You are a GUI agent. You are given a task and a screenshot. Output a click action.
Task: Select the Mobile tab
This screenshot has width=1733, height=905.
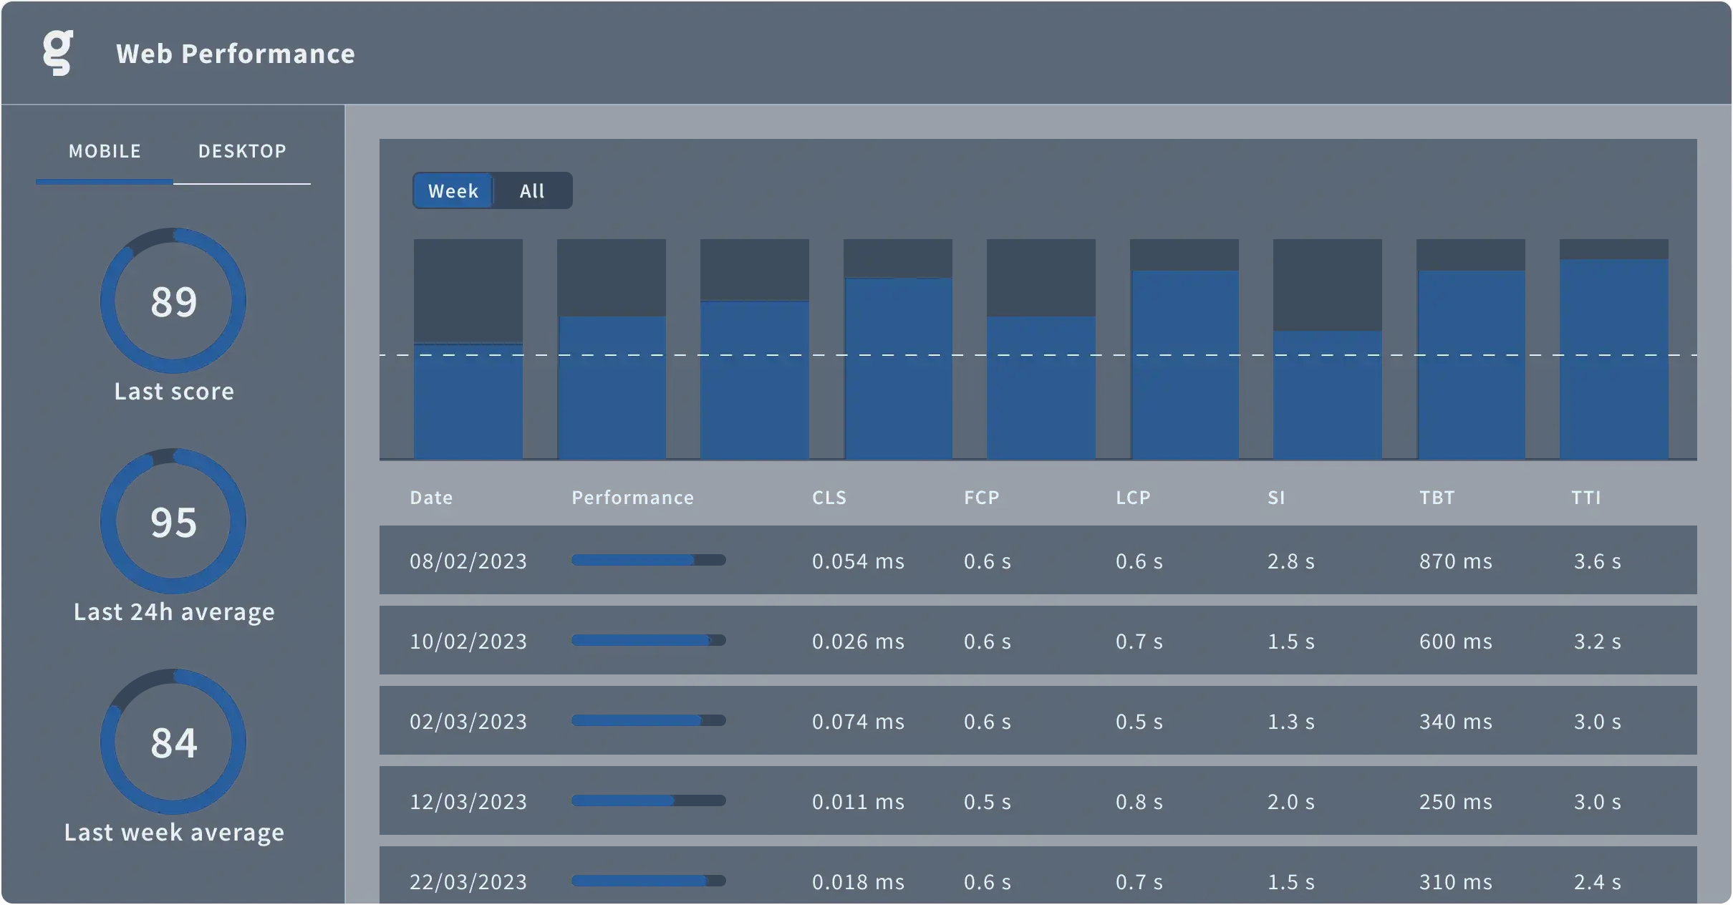click(x=104, y=151)
